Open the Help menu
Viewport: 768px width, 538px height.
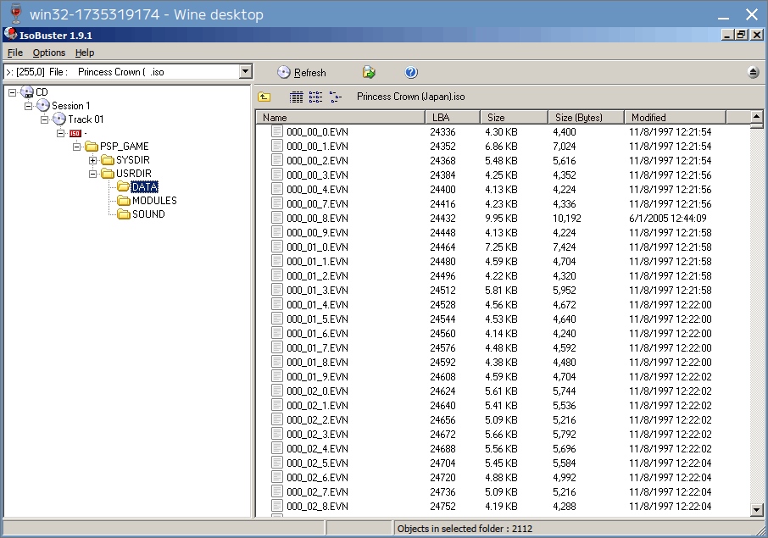tap(85, 53)
